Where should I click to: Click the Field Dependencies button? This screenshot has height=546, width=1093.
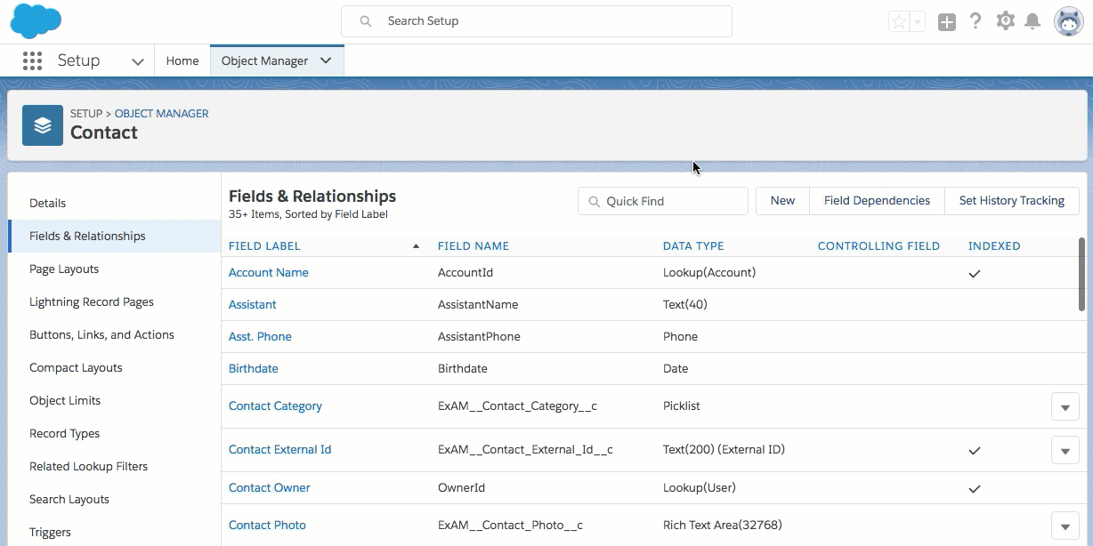click(x=877, y=201)
